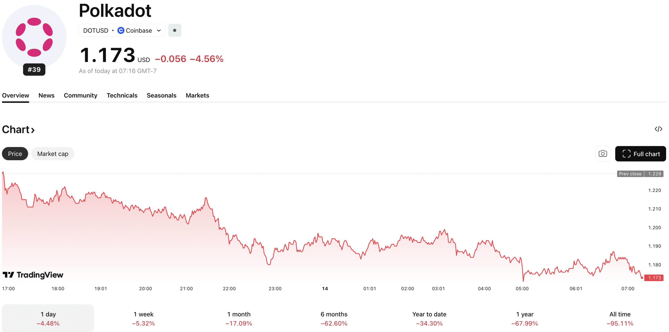Click the Polkadot title text
This screenshot has height=332, width=669.
(x=115, y=11)
